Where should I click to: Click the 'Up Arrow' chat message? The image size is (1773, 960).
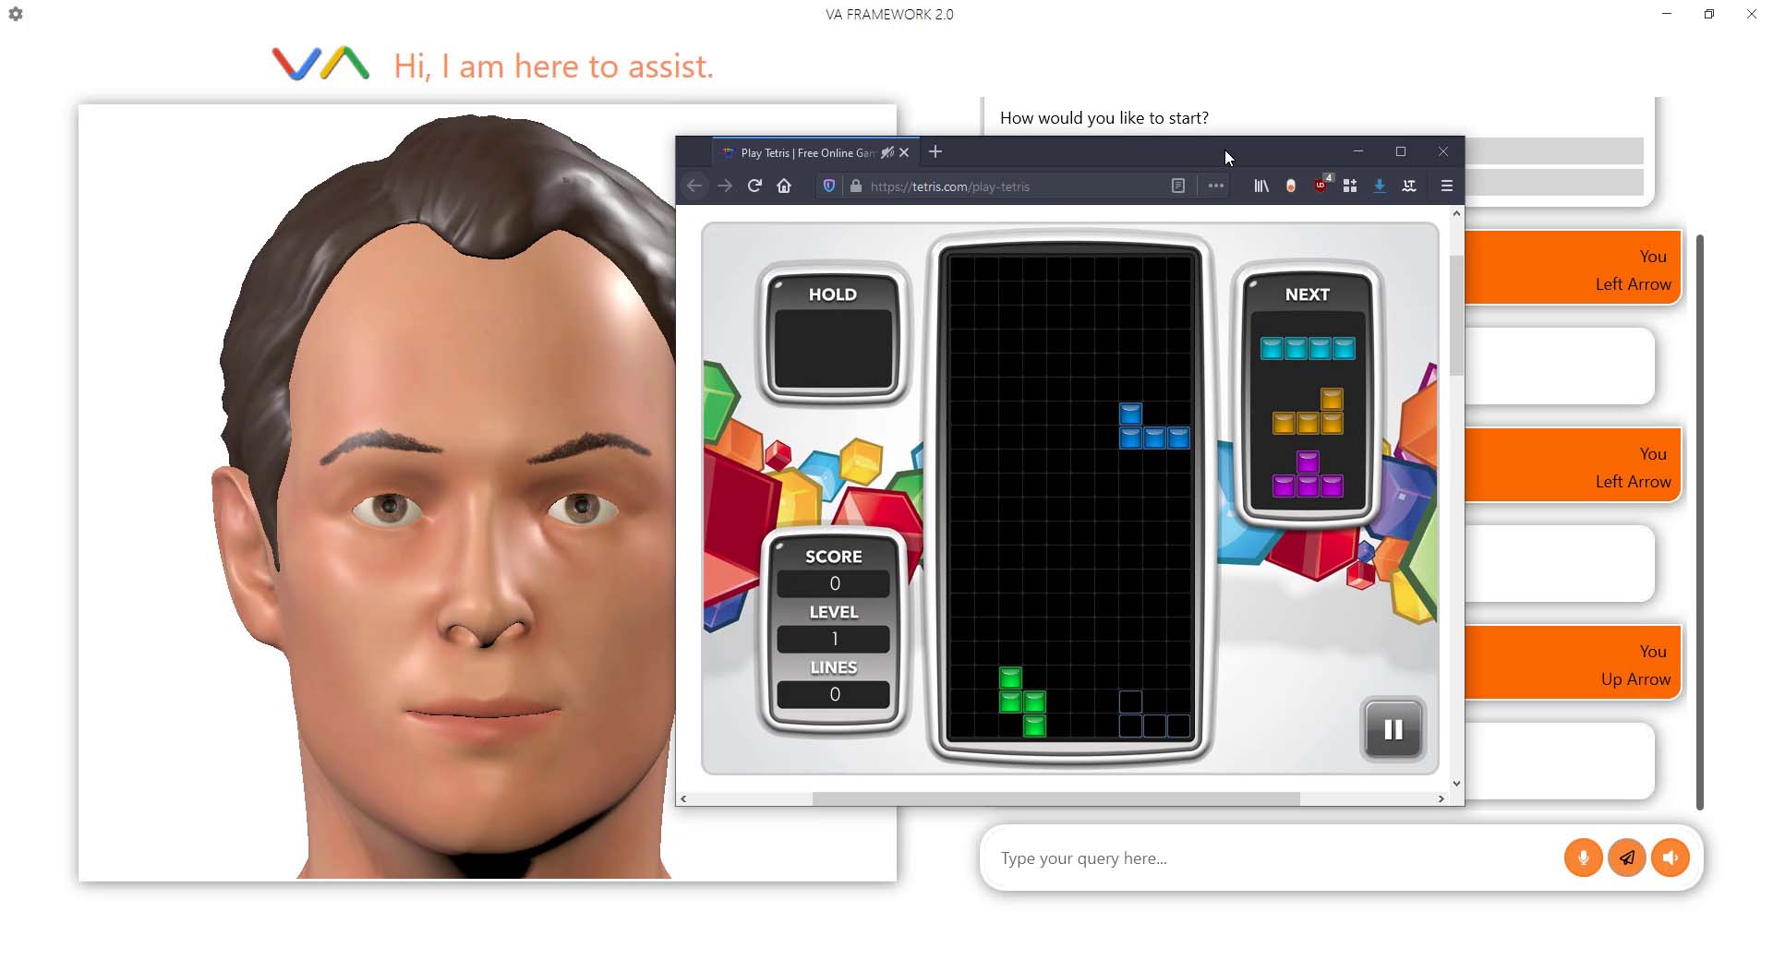click(x=1573, y=663)
